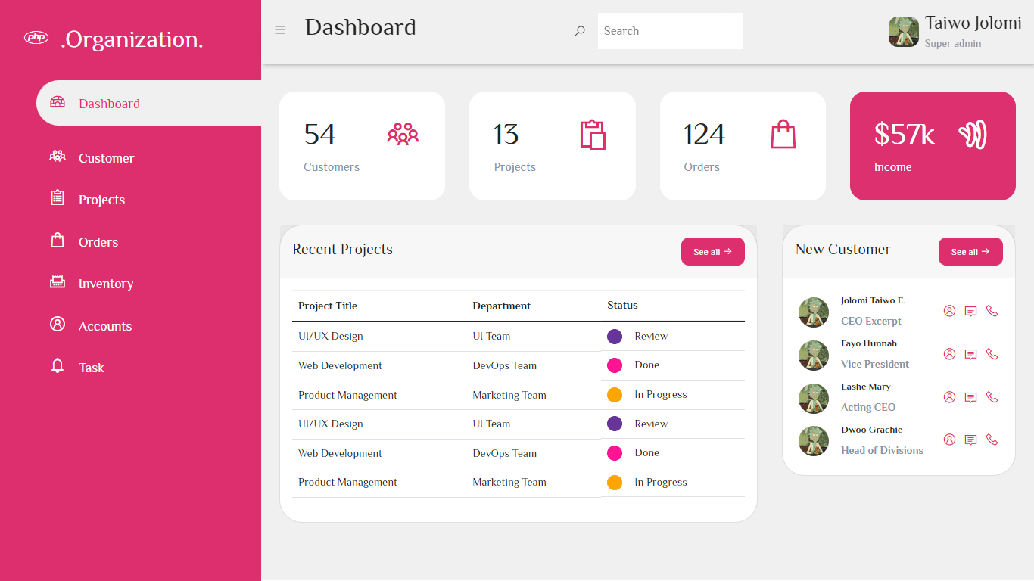Click the Income card wave icon

[973, 135]
